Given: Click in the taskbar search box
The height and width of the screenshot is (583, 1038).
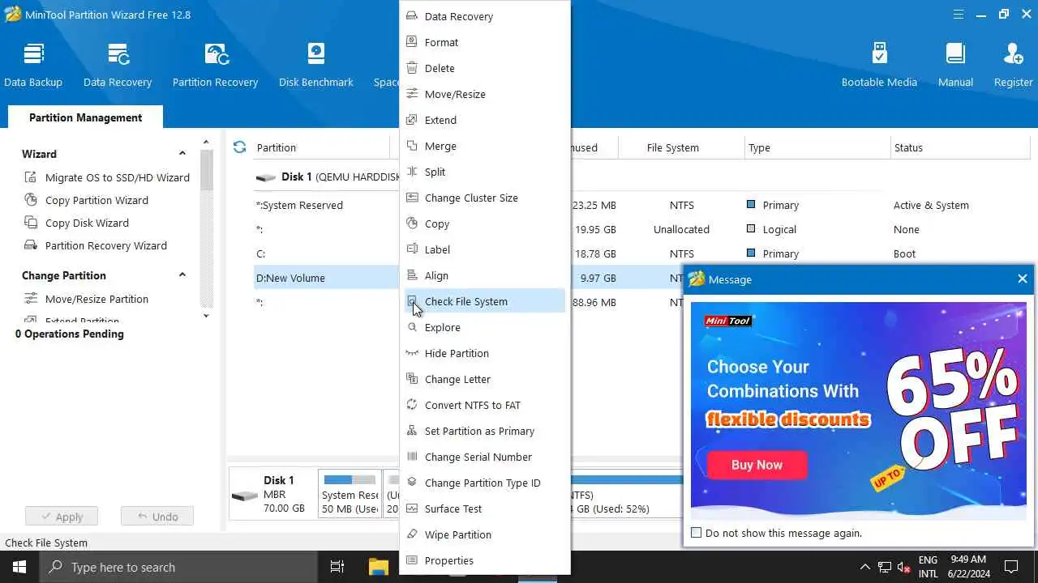Looking at the screenshot, I should pos(178,567).
